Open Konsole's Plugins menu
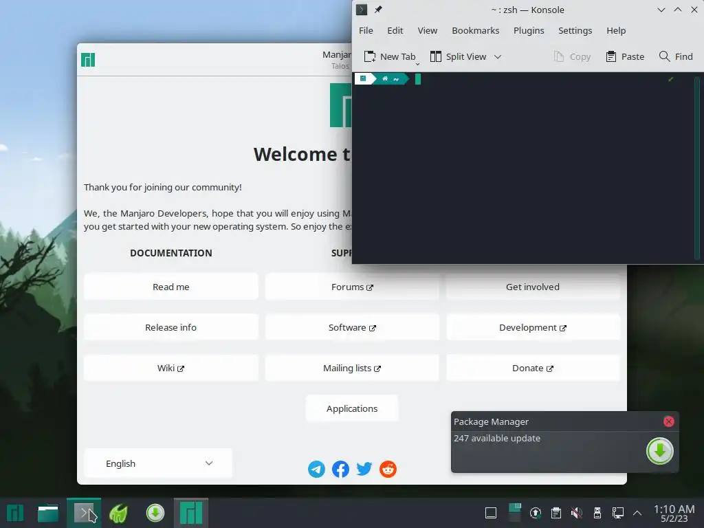Screen dimensions: 704x528 pyautogui.click(x=529, y=30)
